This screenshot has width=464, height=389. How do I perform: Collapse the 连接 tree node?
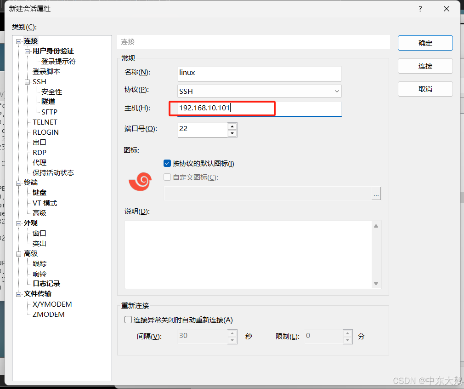(x=19, y=41)
